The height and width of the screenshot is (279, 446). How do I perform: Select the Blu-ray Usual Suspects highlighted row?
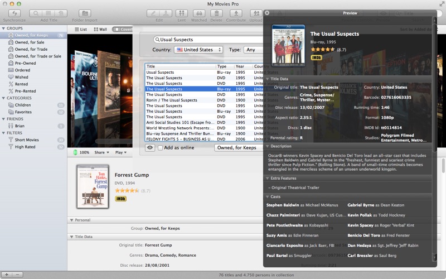[204, 89]
